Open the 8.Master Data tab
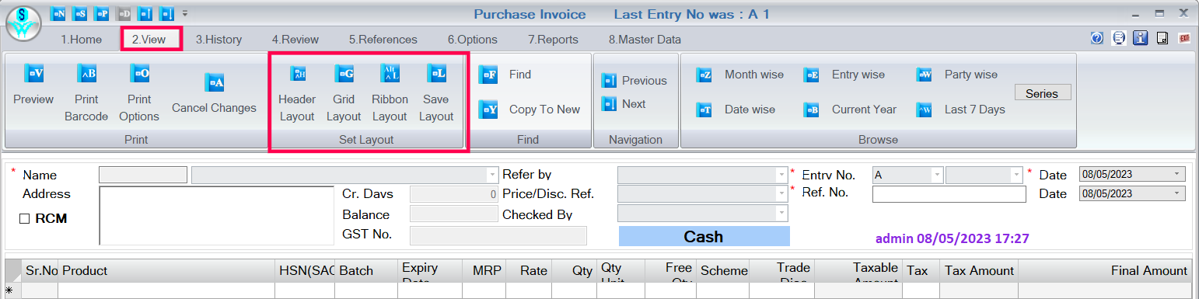 pos(645,40)
